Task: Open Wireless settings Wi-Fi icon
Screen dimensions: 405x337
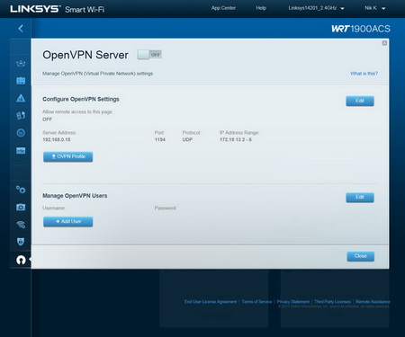Action: [x=21, y=225]
